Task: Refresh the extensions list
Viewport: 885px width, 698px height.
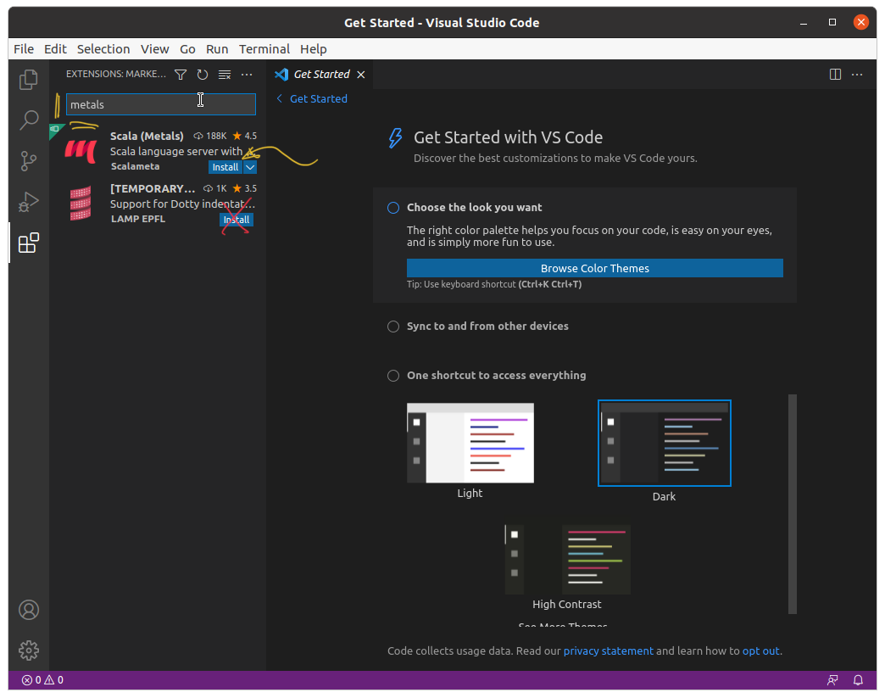Action: [x=203, y=75]
